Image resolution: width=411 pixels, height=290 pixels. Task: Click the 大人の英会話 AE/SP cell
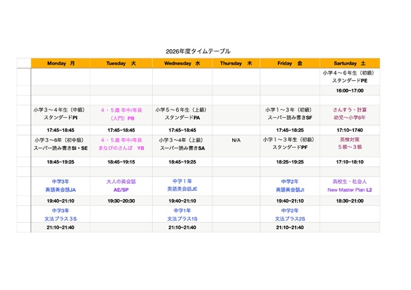[x=121, y=185]
